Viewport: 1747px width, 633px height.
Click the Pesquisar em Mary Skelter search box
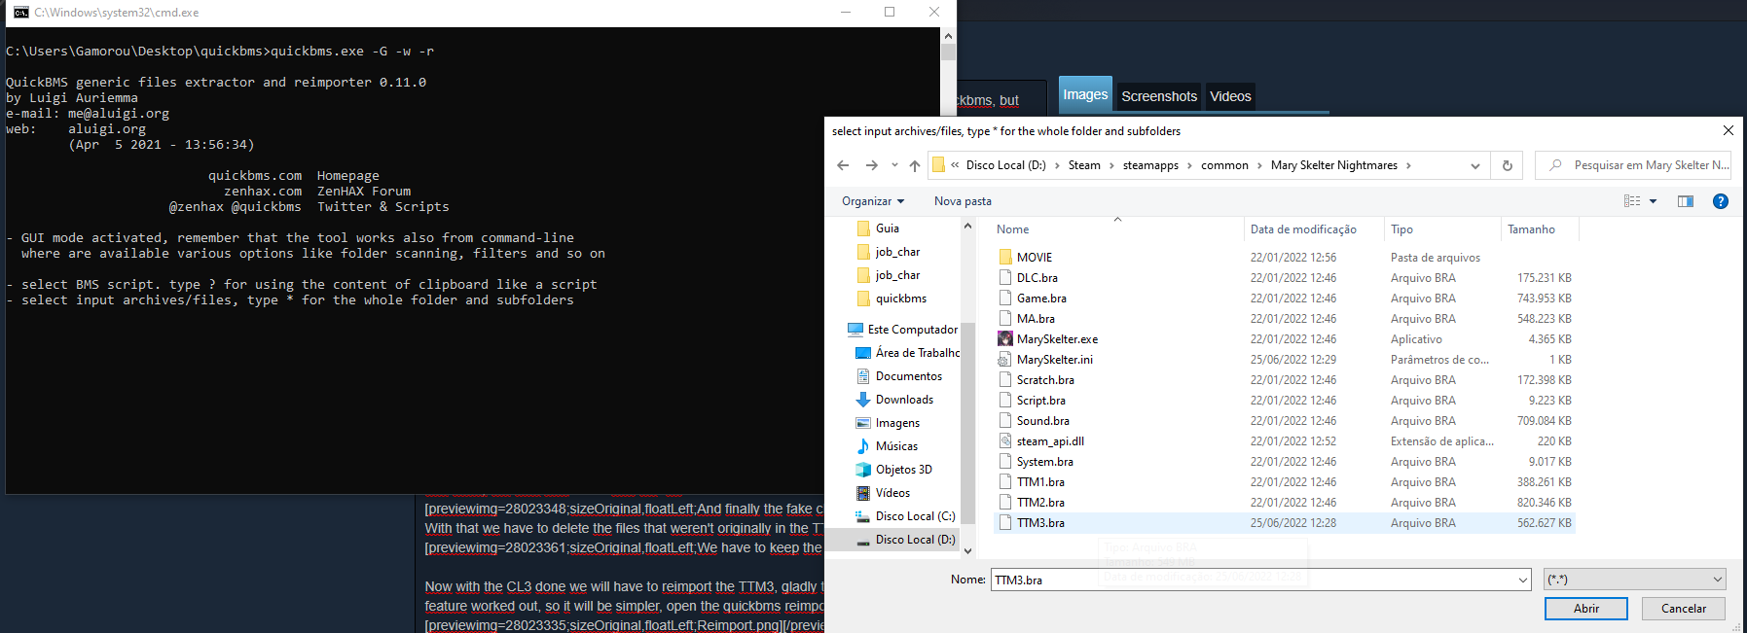(1633, 165)
